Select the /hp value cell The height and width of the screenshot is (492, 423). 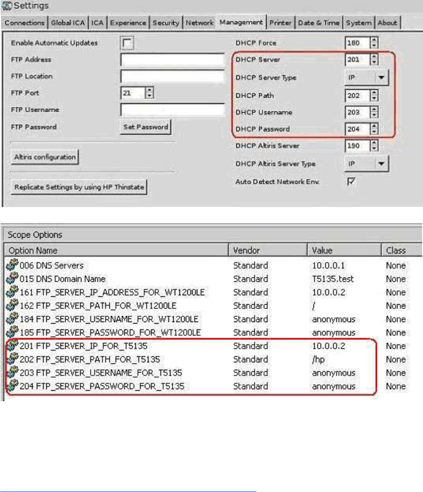click(x=319, y=360)
